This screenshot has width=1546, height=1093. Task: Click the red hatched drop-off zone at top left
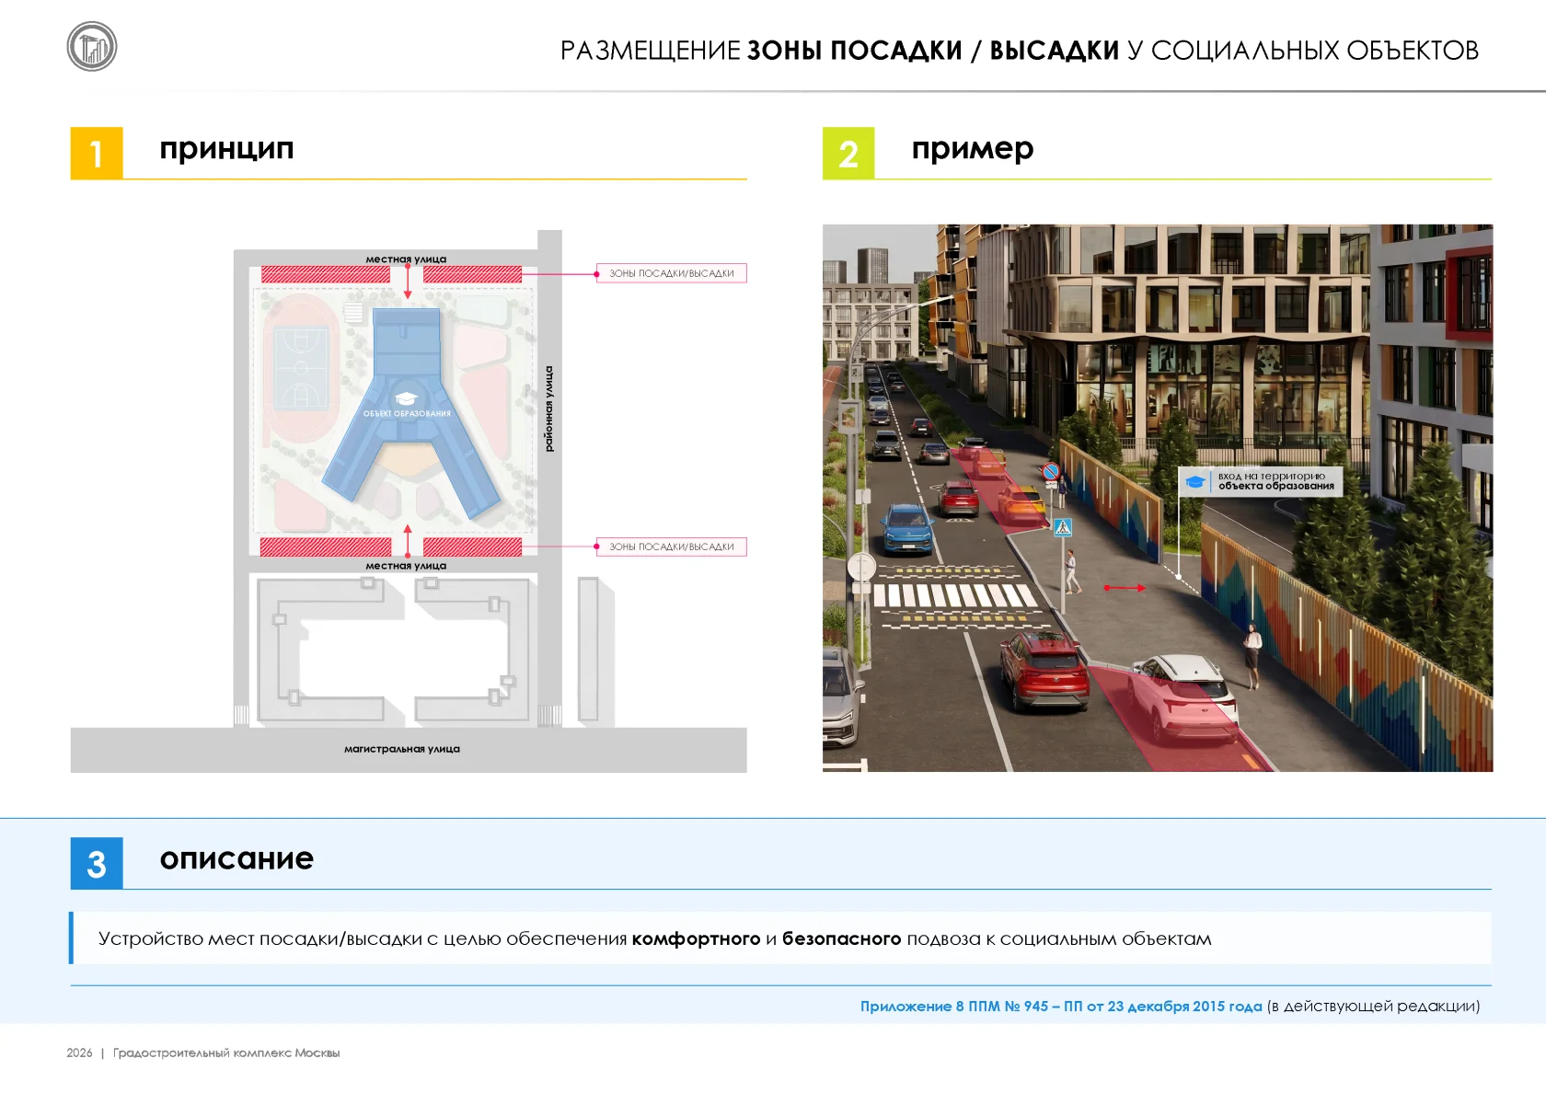tap(327, 274)
